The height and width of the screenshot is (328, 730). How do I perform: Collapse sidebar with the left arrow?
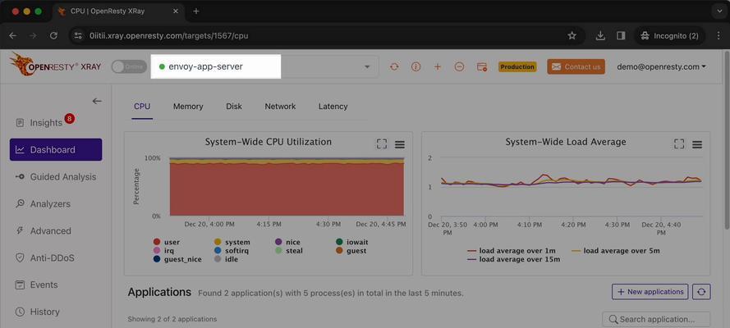(x=97, y=102)
